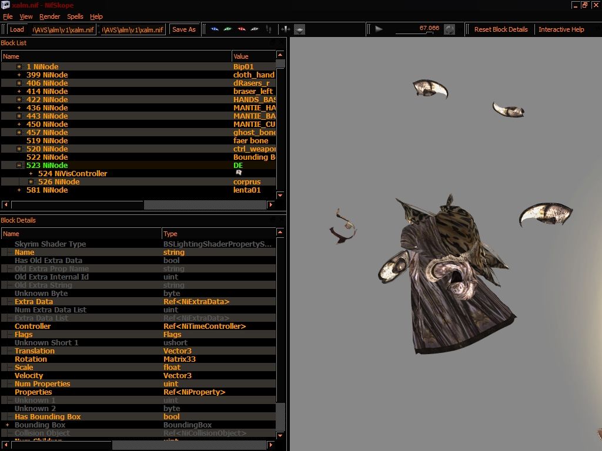Select the Rotation Matrix33 row

138,359
